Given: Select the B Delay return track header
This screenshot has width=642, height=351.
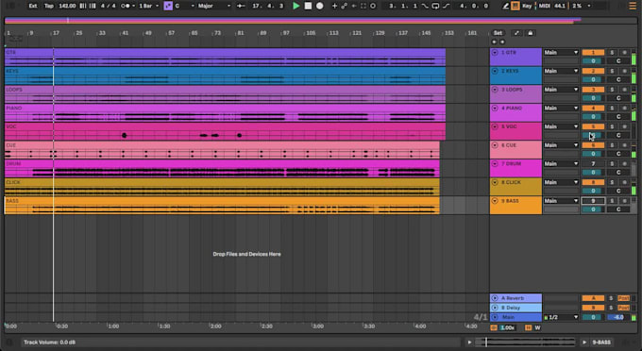Looking at the screenshot, I should 515,308.
